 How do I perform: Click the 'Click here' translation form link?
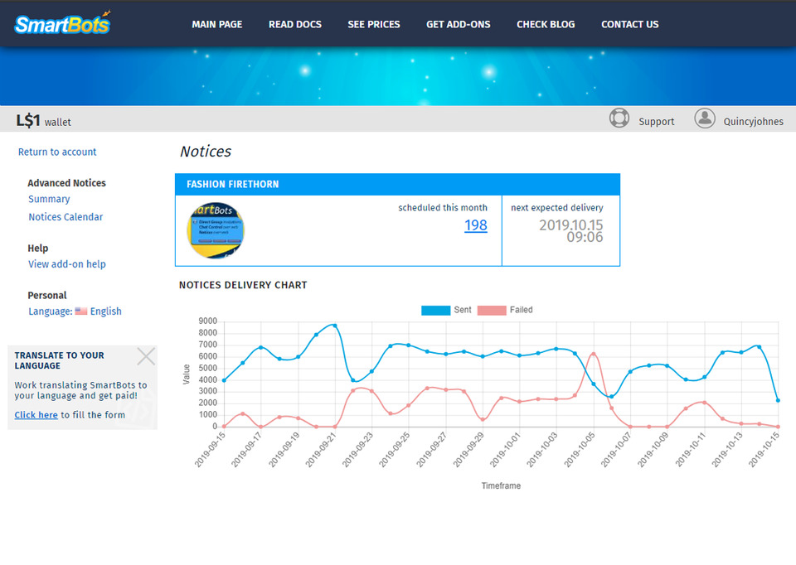coord(36,414)
